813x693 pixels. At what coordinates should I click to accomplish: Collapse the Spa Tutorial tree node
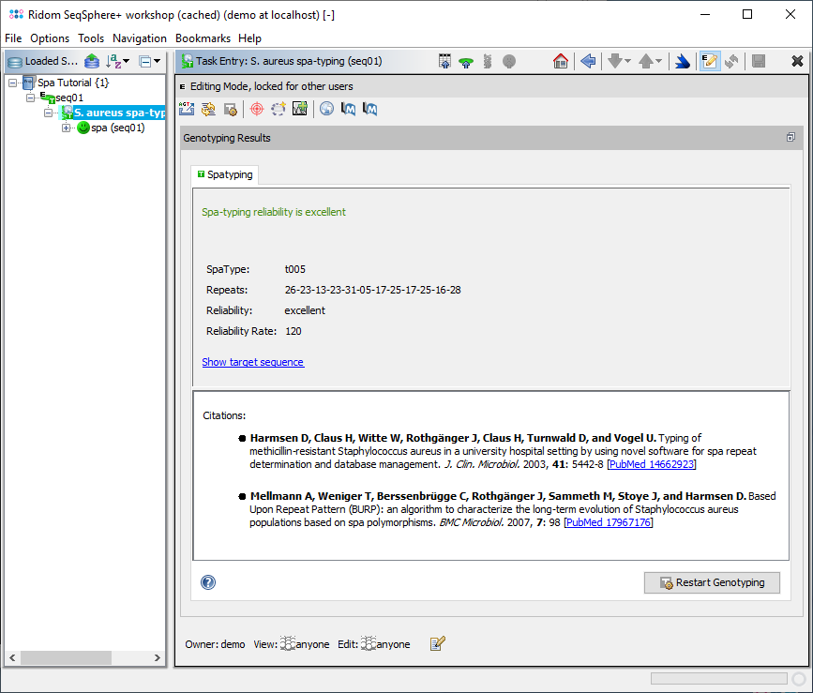point(13,83)
